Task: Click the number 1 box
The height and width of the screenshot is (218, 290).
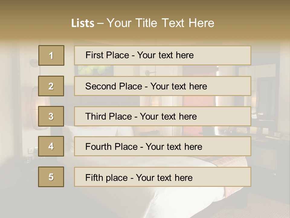Action: (x=51, y=55)
